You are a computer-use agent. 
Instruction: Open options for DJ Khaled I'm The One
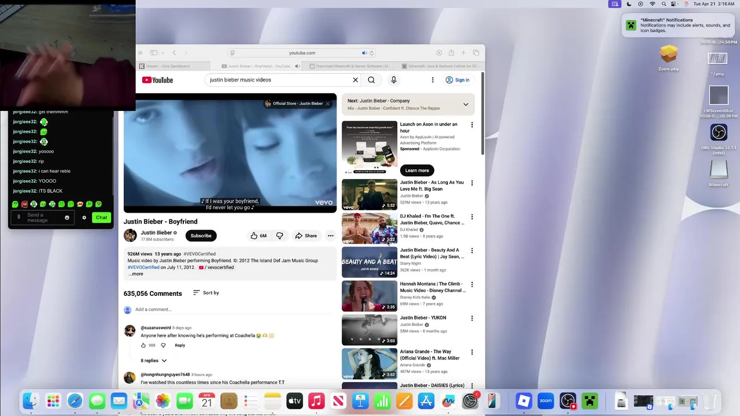tap(472, 217)
